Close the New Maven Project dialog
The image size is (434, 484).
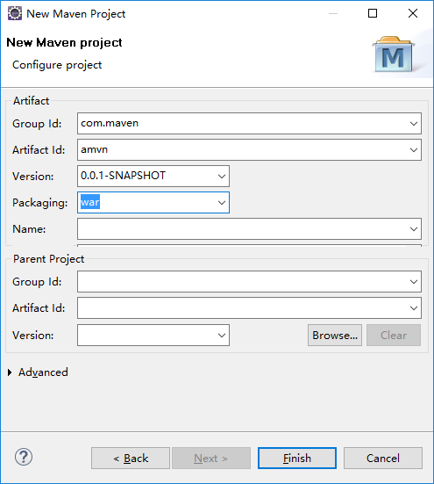413,13
